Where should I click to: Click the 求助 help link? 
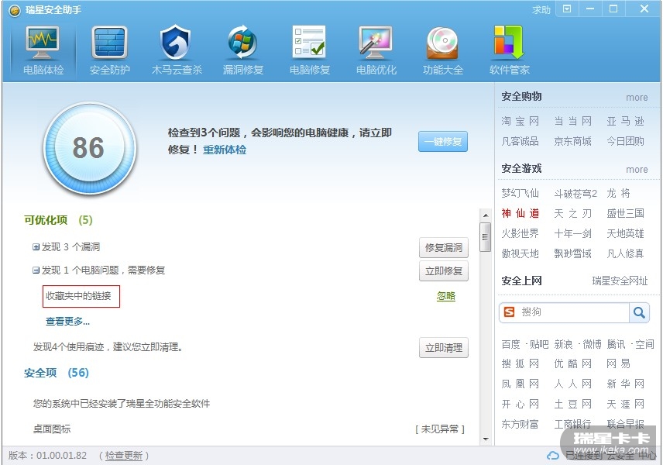click(541, 9)
